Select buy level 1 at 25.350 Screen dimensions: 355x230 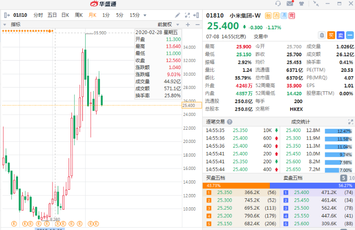click(242, 193)
